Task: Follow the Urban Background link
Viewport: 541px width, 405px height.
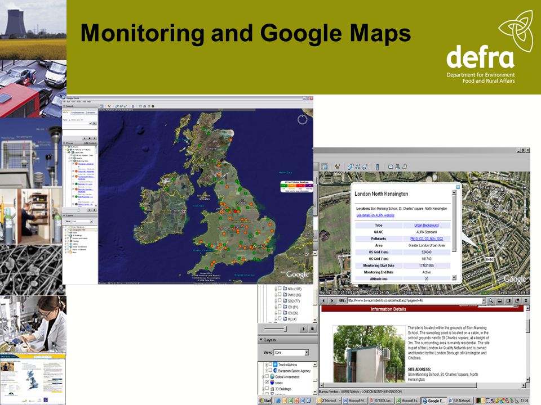Action: click(x=427, y=225)
